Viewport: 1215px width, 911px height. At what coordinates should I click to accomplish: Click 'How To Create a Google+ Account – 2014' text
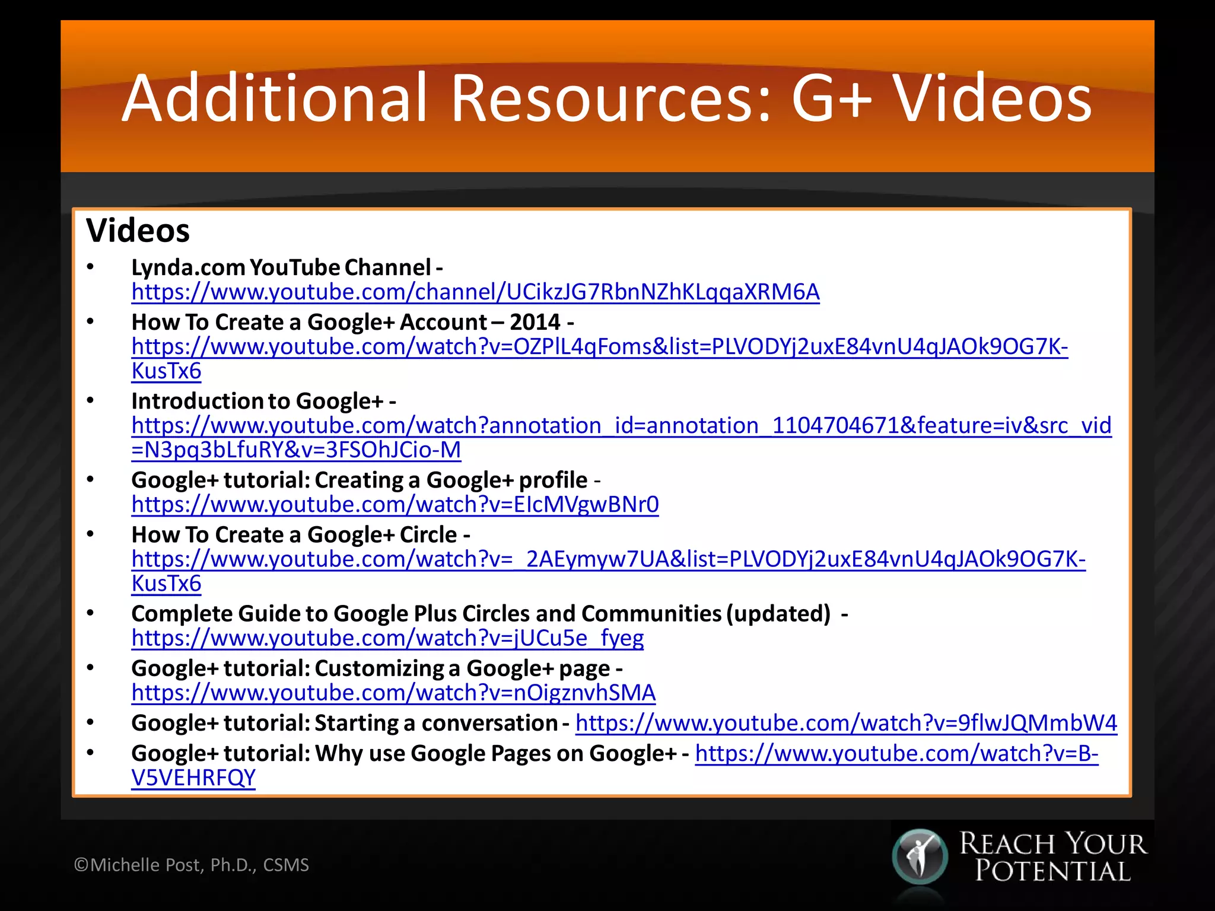(346, 322)
